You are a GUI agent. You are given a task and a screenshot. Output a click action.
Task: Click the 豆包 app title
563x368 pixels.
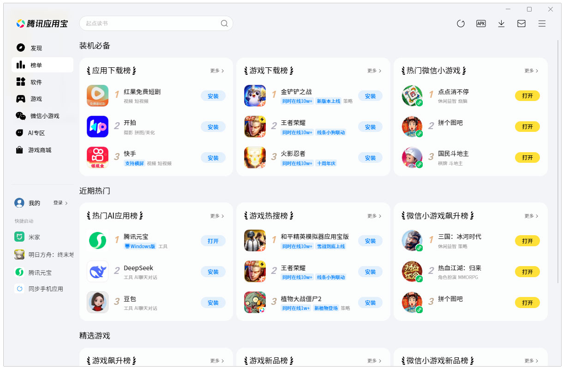click(x=130, y=299)
